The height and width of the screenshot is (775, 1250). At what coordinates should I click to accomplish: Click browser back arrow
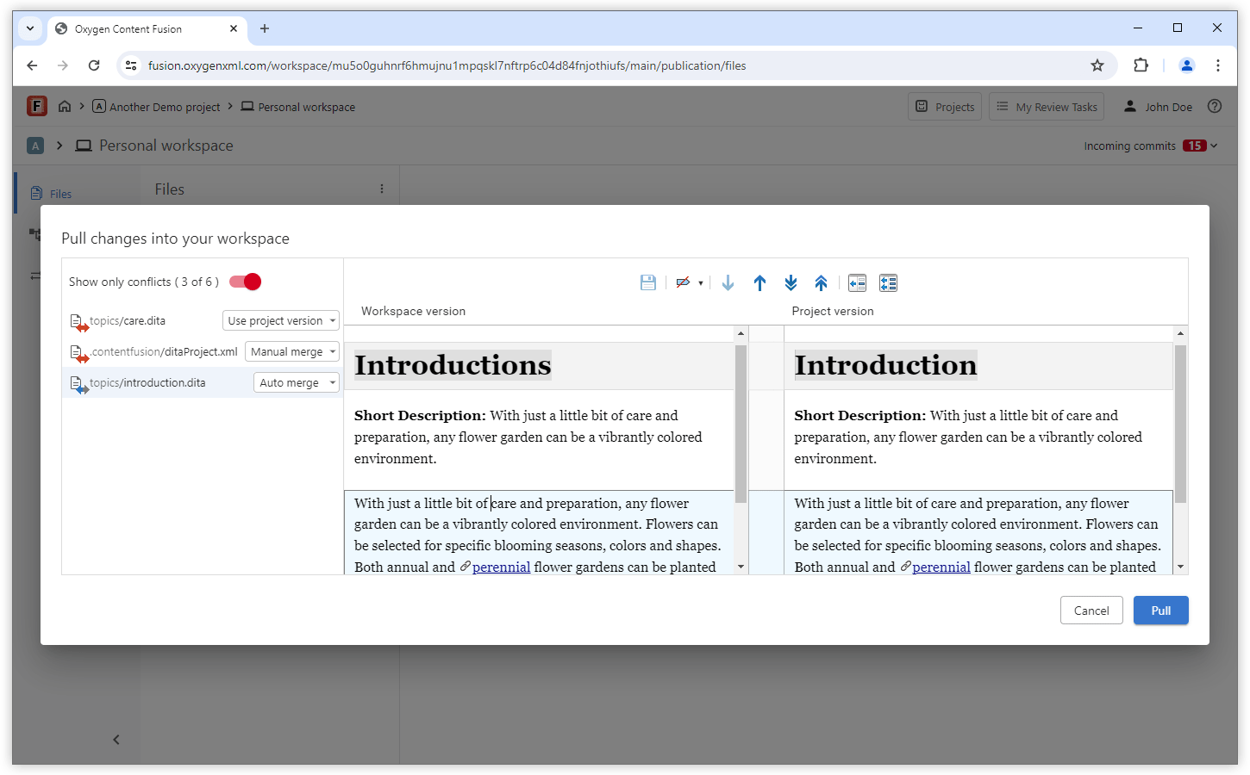[x=32, y=65]
